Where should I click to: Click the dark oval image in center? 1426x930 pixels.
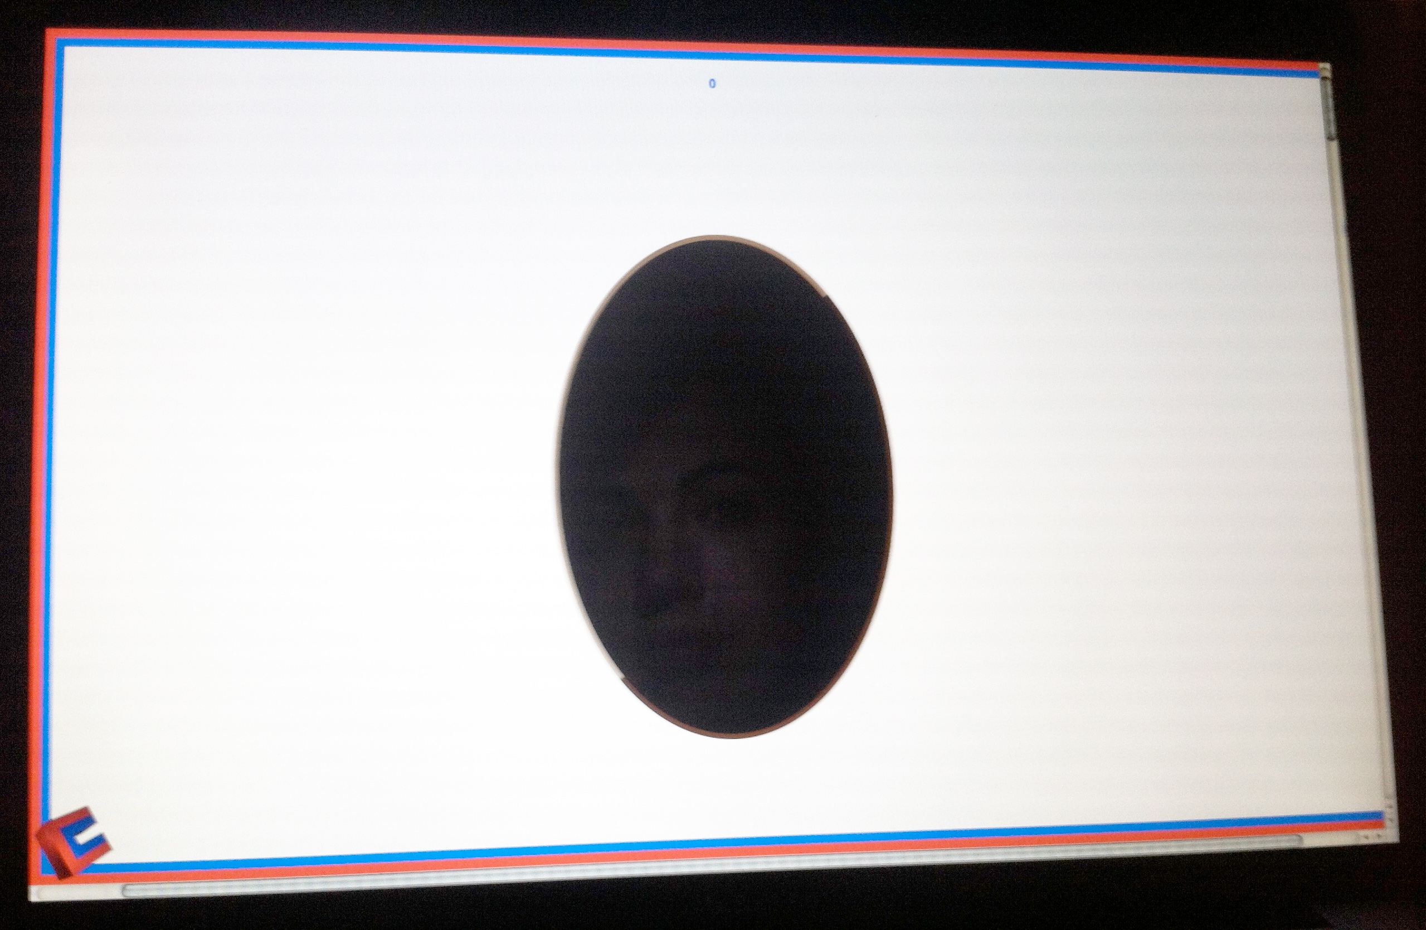coord(725,486)
